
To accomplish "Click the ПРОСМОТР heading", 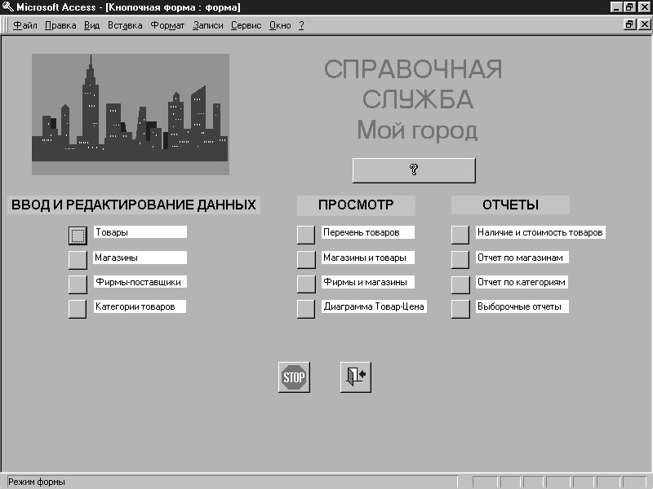I will 356,205.
